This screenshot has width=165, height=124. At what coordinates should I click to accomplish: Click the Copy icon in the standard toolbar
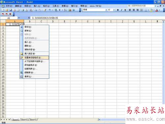[x=36, y=10]
